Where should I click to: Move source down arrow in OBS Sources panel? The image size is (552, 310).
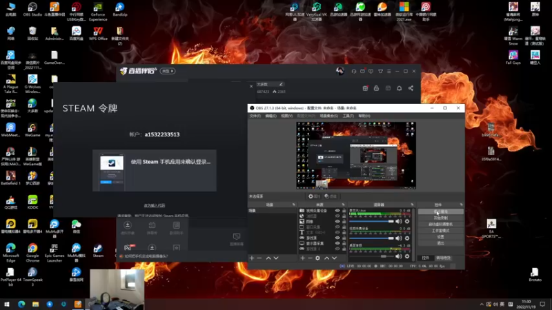pos(334,258)
